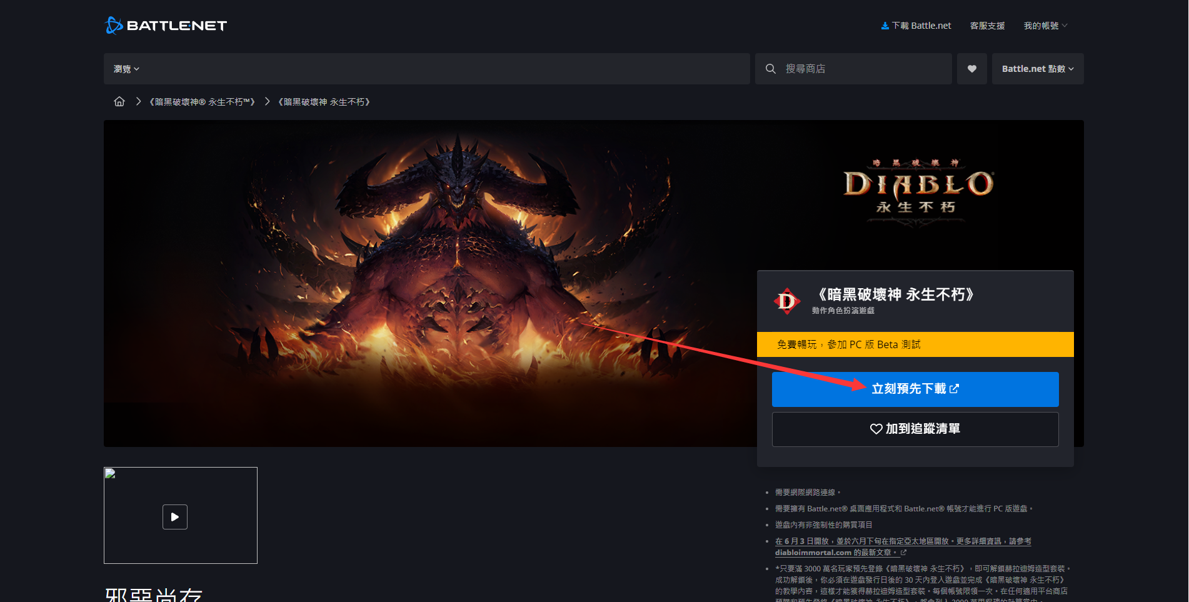Image resolution: width=1189 pixels, height=602 pixels.
Task: Click the Diablo Immortal red D game icon
Action: point(786,301)
